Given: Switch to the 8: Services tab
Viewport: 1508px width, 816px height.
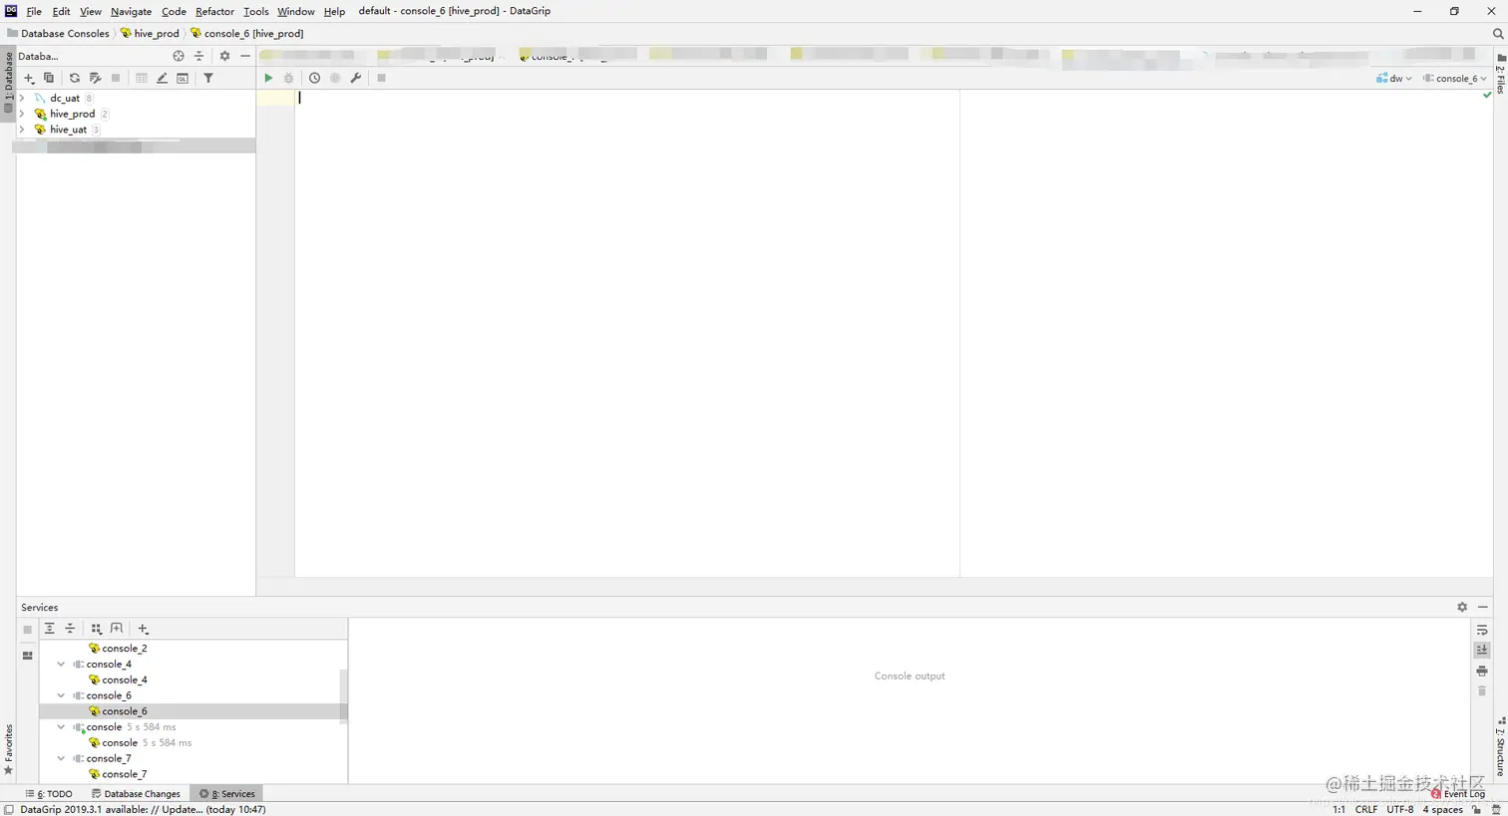Looking at the screenshot, I should click(227, 794).
